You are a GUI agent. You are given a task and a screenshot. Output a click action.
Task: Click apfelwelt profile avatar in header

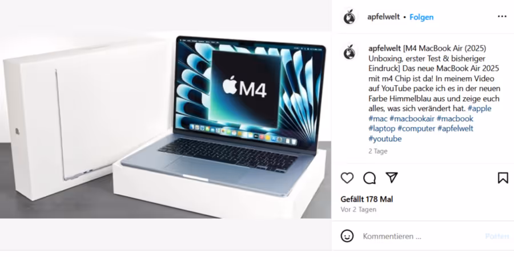click(x=350, y=17)
